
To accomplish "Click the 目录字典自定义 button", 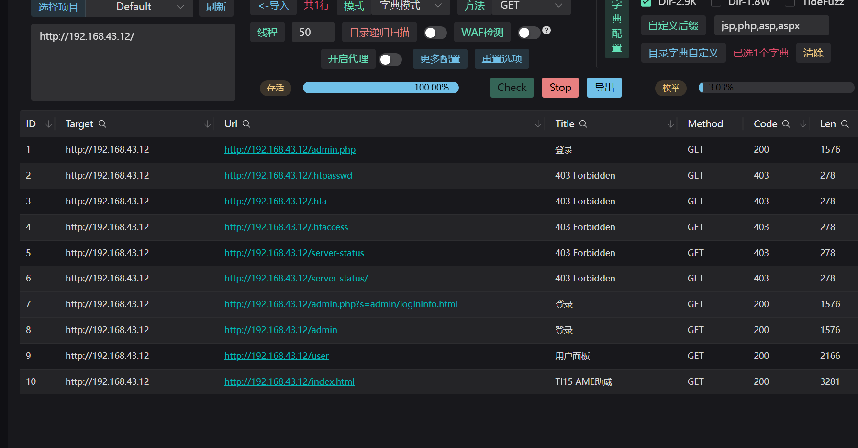I will tap(683, 53).
